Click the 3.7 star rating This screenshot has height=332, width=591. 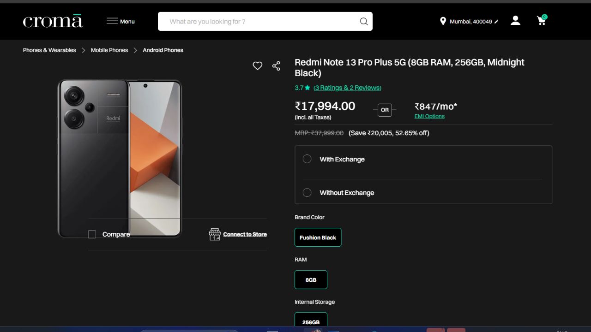point(302,88)
